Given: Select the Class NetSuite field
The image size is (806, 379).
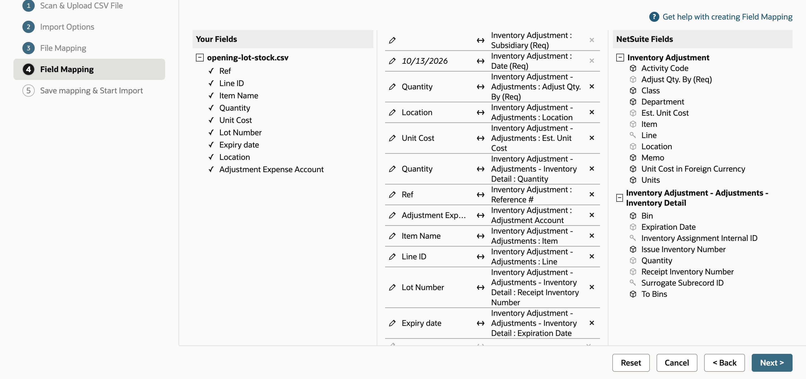Looking at the screenshot, I should [x=650, y=91].
